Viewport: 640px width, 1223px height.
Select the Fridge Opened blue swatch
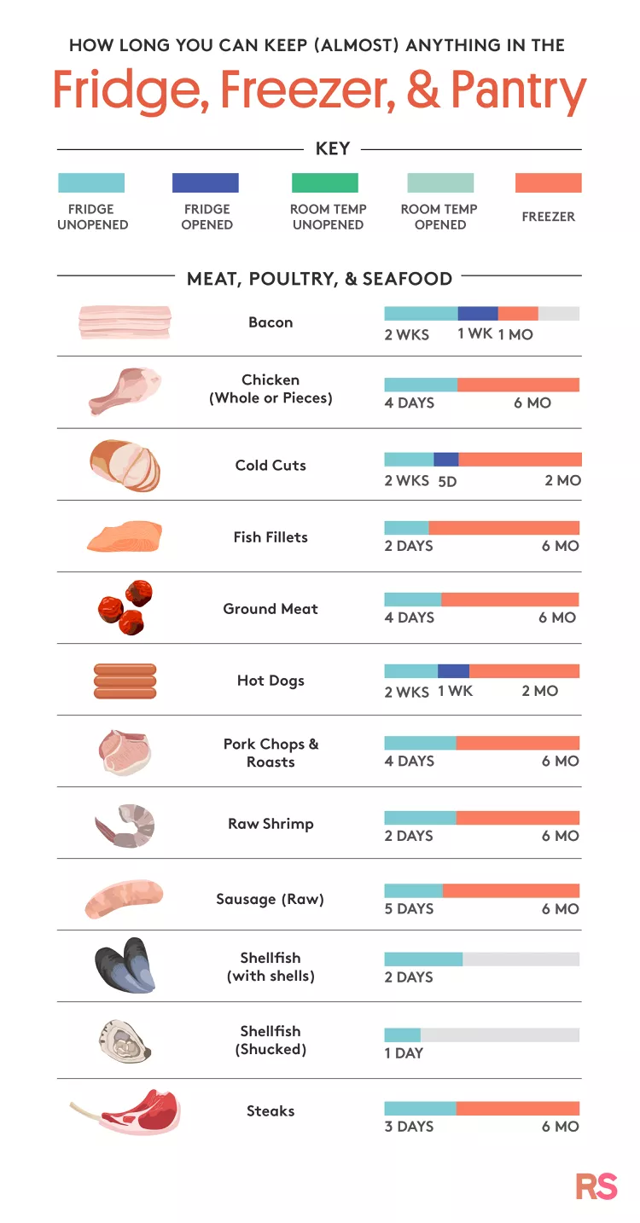(x=206, y=183)
